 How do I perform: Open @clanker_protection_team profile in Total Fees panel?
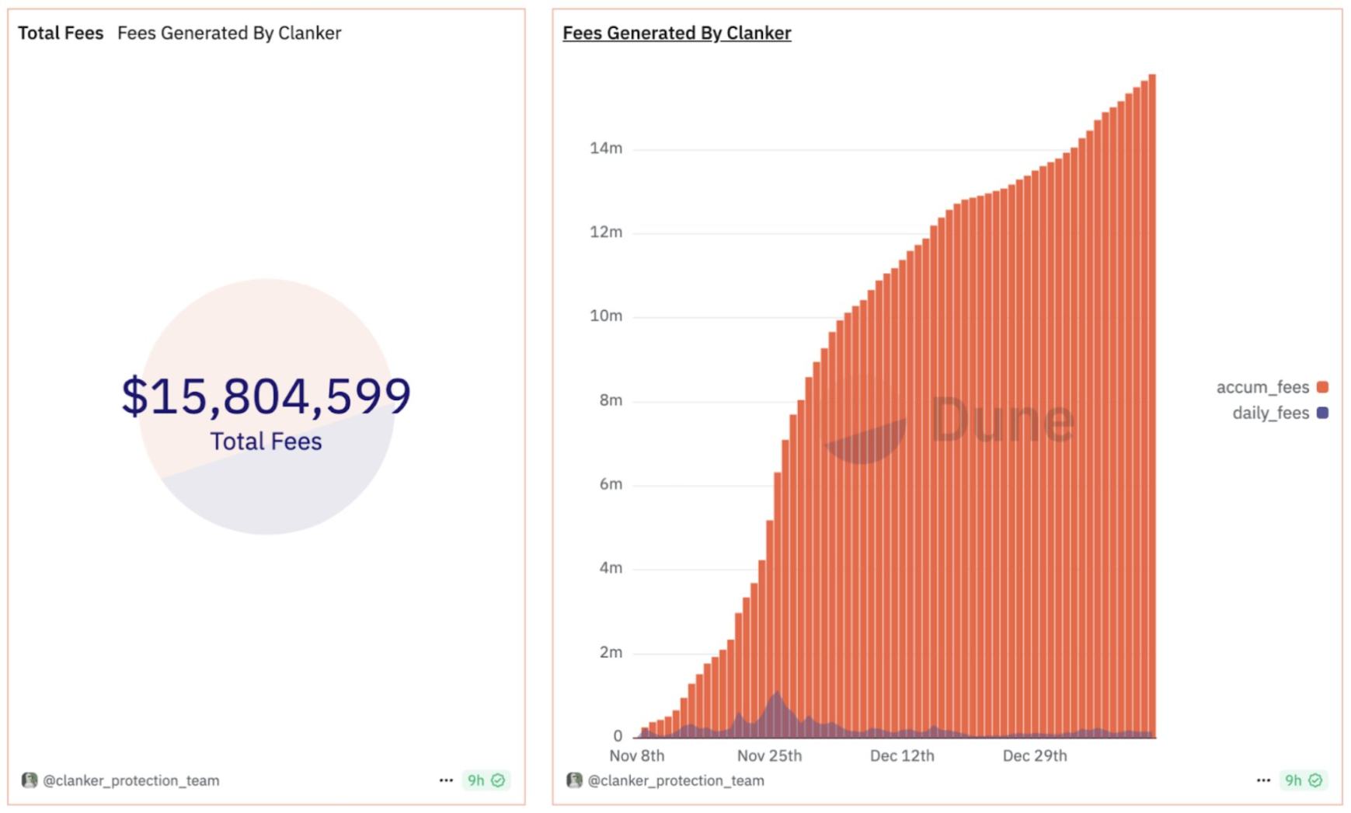(x=131, y=780)
